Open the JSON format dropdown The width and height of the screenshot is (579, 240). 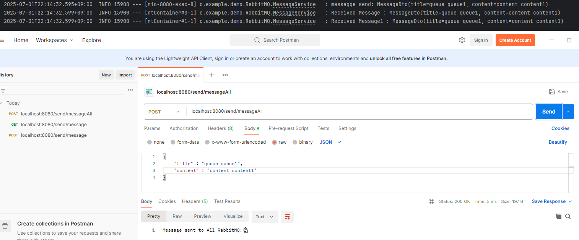point(330,142)
